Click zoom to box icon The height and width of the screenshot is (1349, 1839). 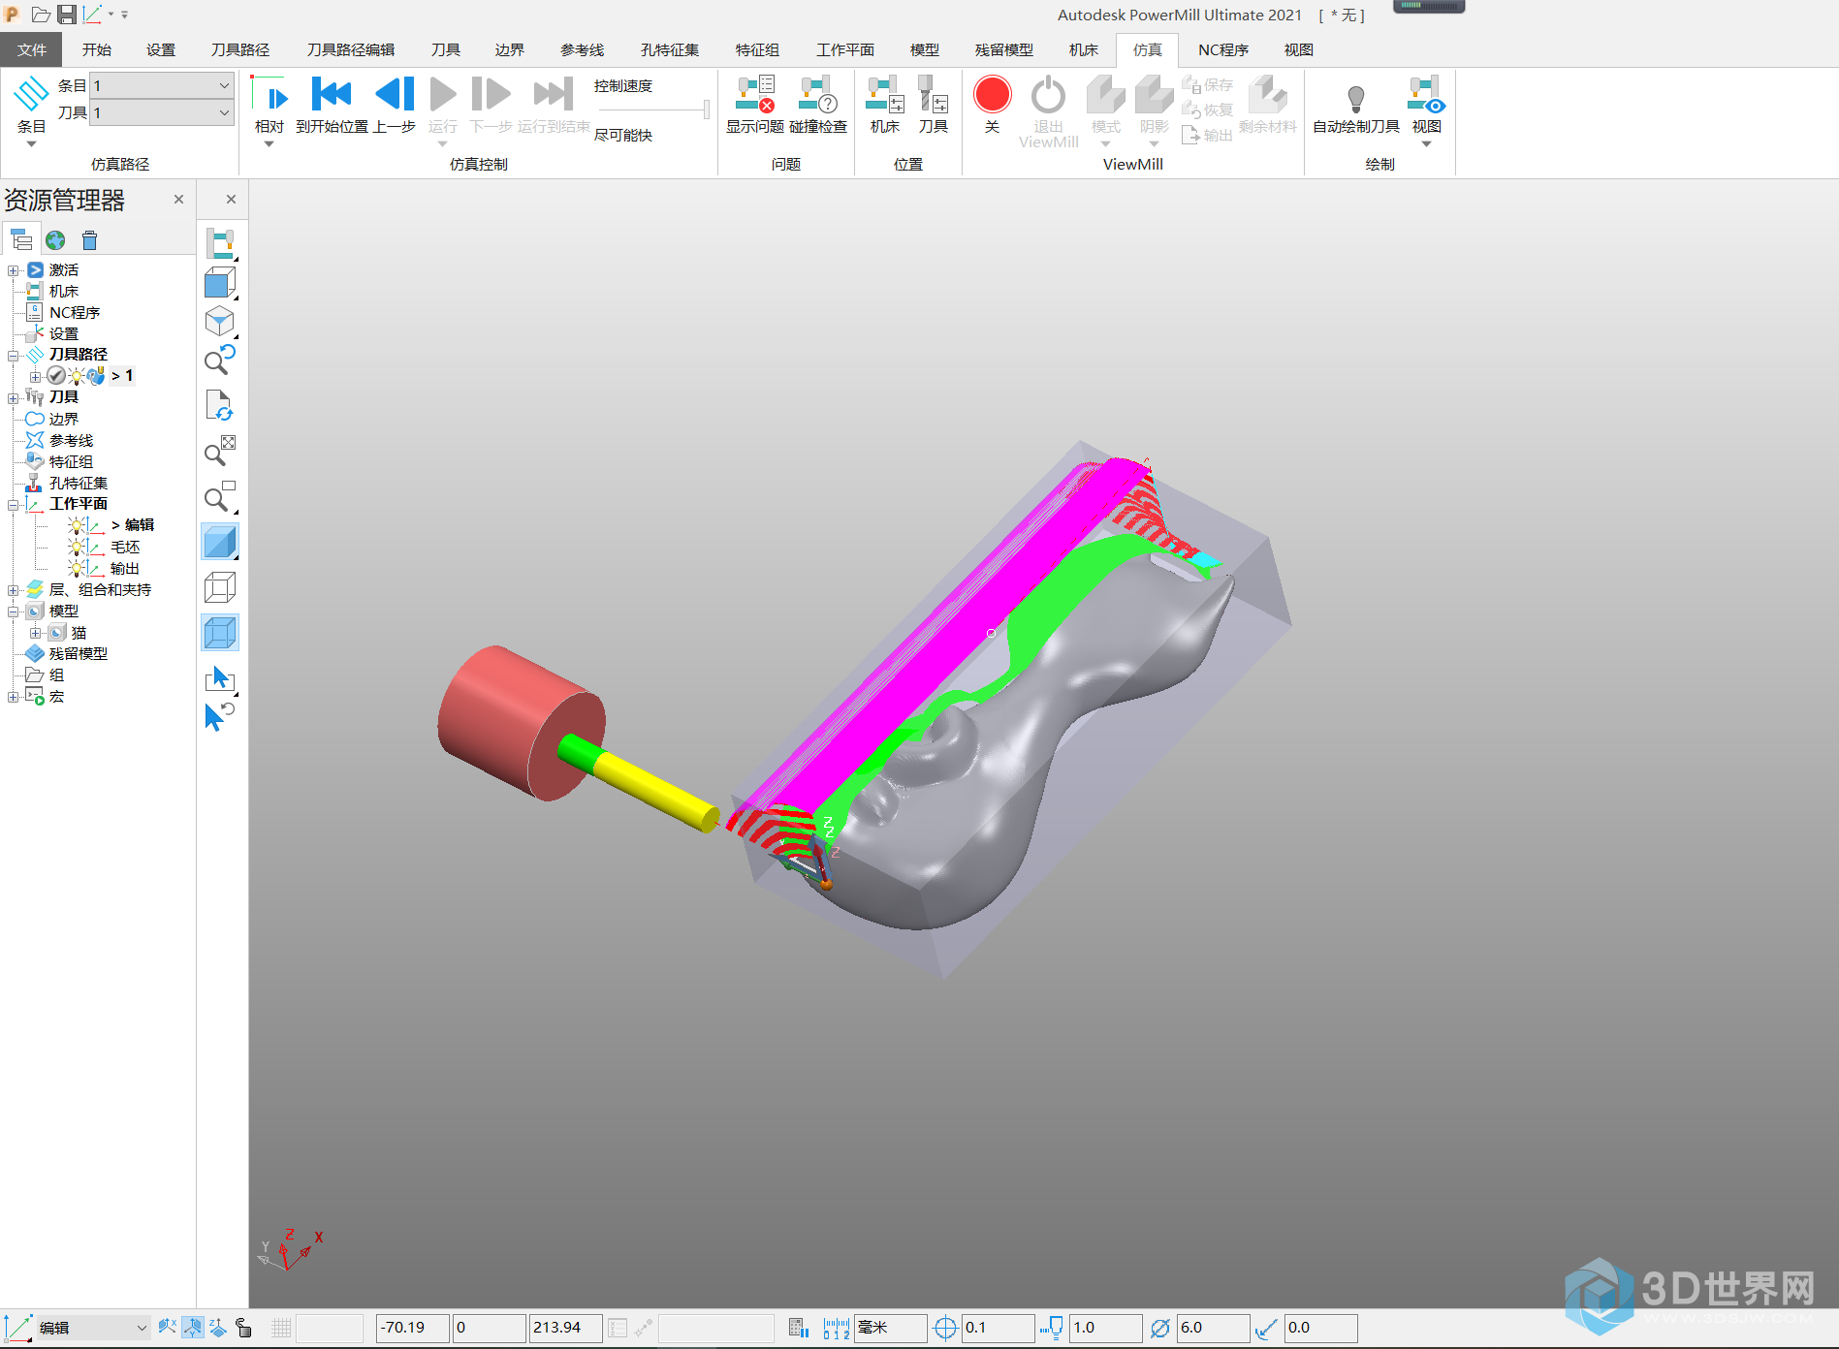[220, 496]
